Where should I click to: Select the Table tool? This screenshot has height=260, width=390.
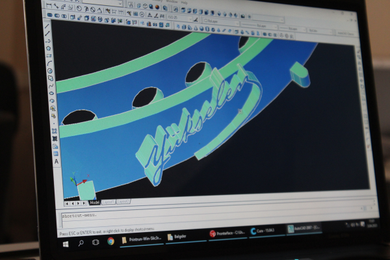56,154
